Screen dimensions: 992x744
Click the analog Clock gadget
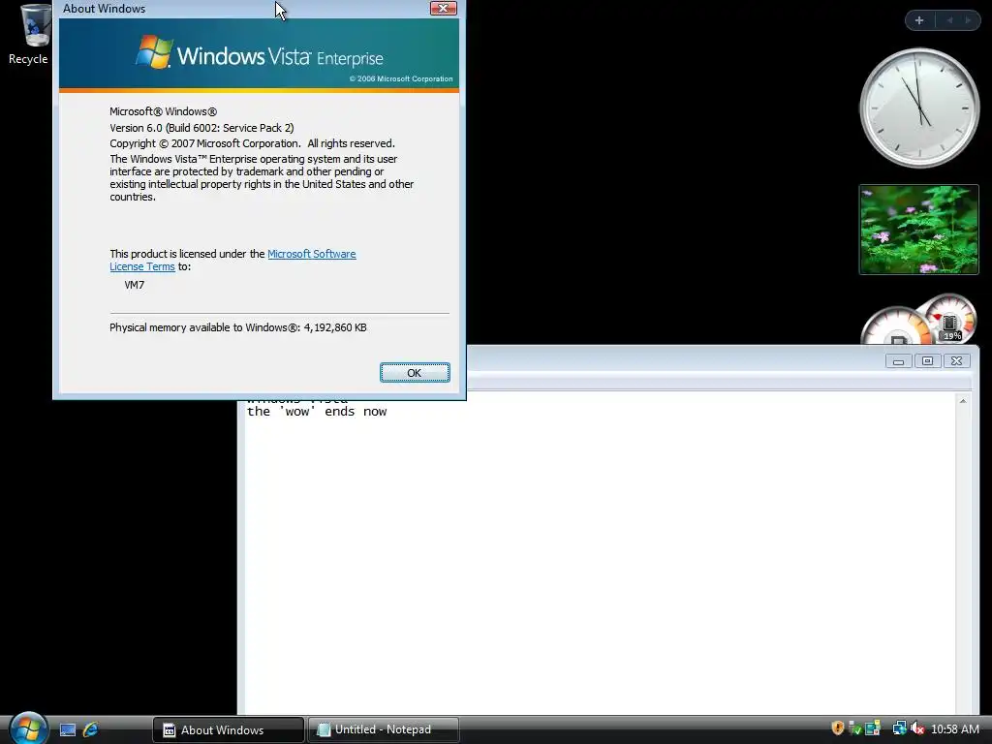[x=919, y=108]
